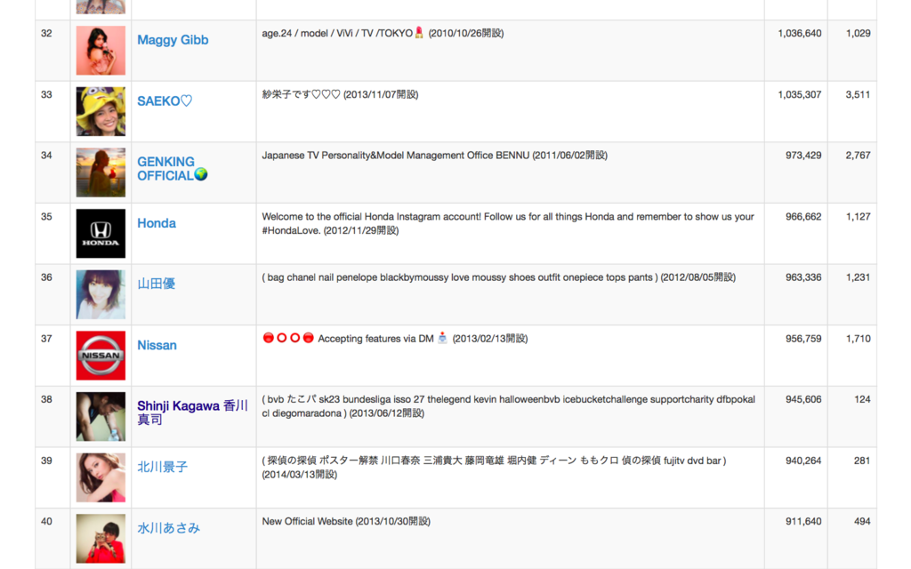This screenshot has width=911, height=569.
Task: Click 水川あさみ's photo with cat
Action: 101,538
